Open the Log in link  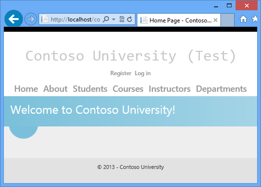click(143, 73)
